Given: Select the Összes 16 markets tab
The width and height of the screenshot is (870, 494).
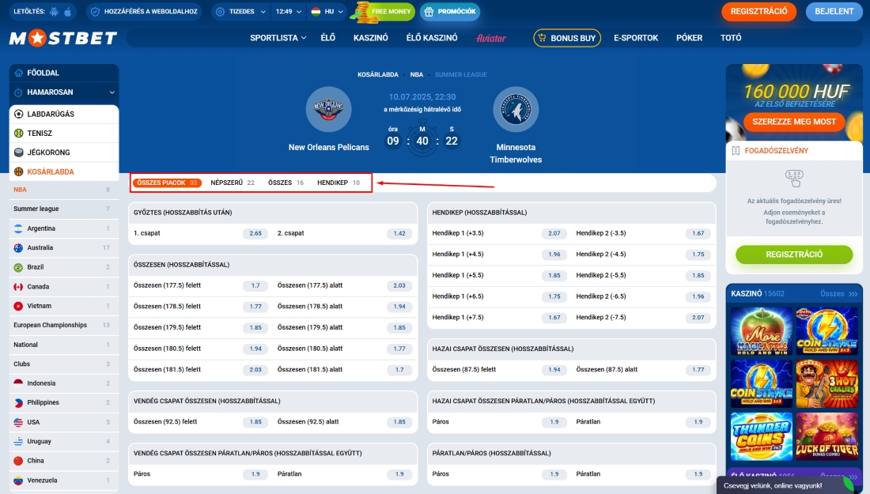Looking at the screenshot, I should coord(286,183).
